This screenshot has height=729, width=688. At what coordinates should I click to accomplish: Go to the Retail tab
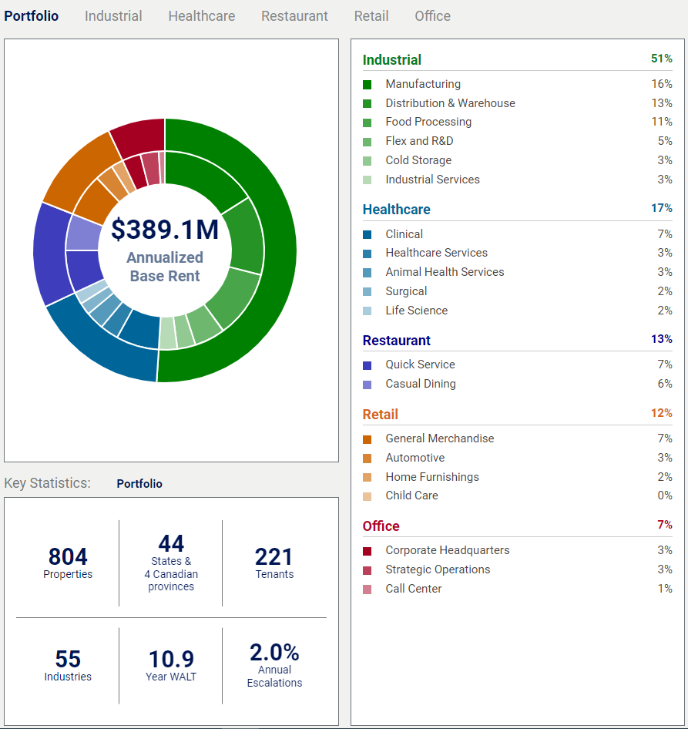pyautogui.click(x=371, y=16)
